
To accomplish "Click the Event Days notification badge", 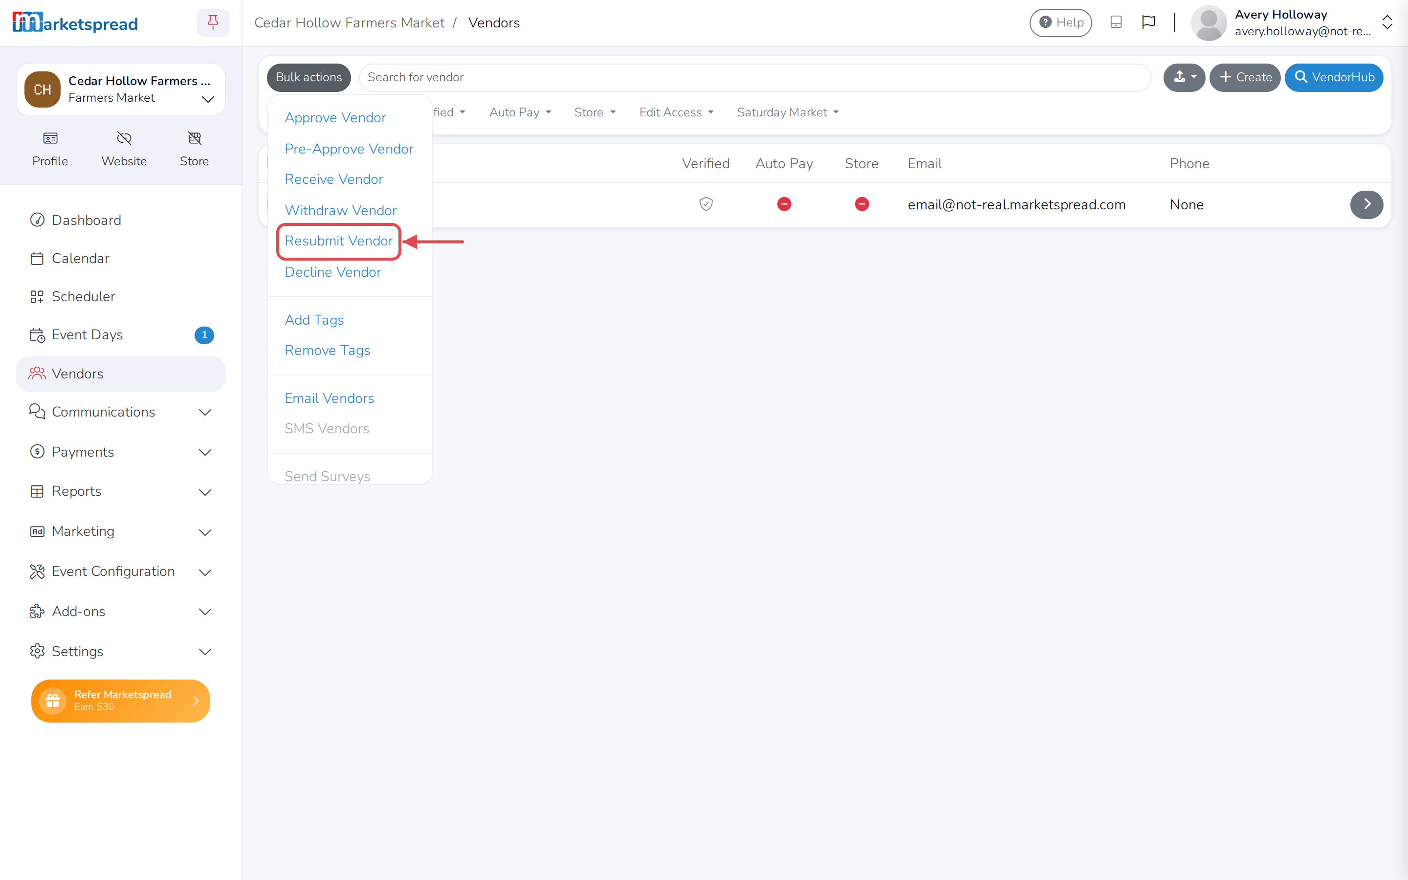I will click(x=204, y=335).
